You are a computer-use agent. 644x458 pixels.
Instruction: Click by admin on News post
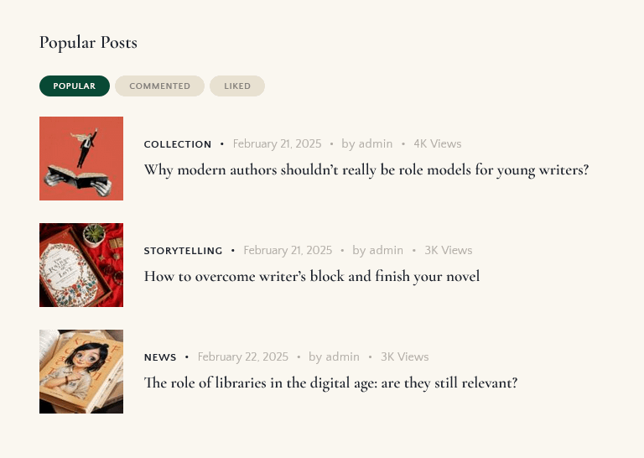[x=334, y=357]
